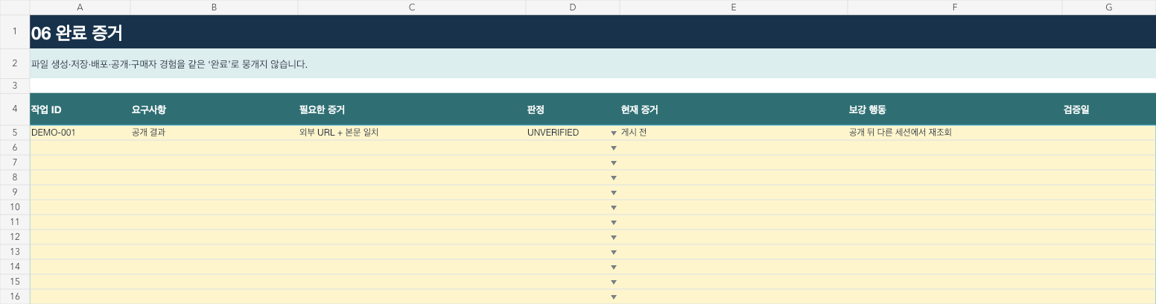The image size is (1156, 304).
Task: Select row 10 header number
Action: pos(15,207)
